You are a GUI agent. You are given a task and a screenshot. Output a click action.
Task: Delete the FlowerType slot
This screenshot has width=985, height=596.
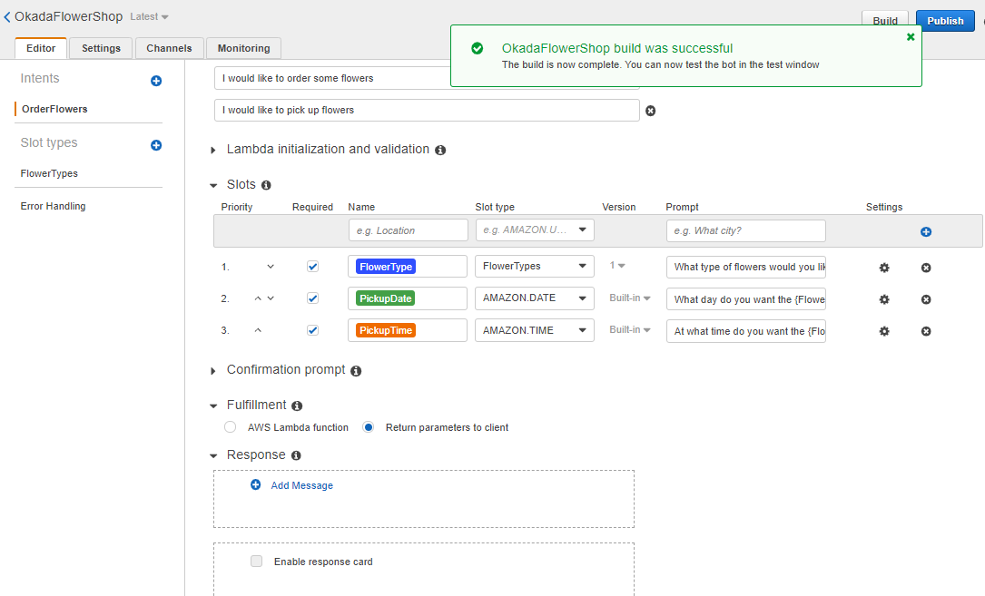coord(926,268)
